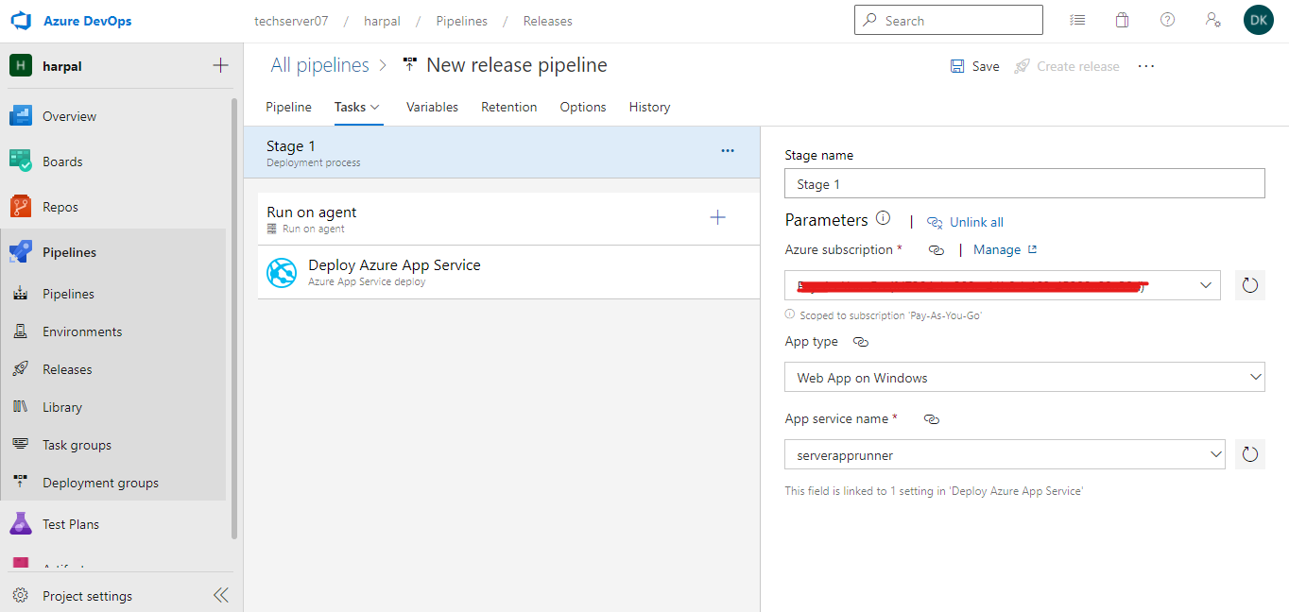Click Pipelines in the top breadcrumb

[461, 21]
